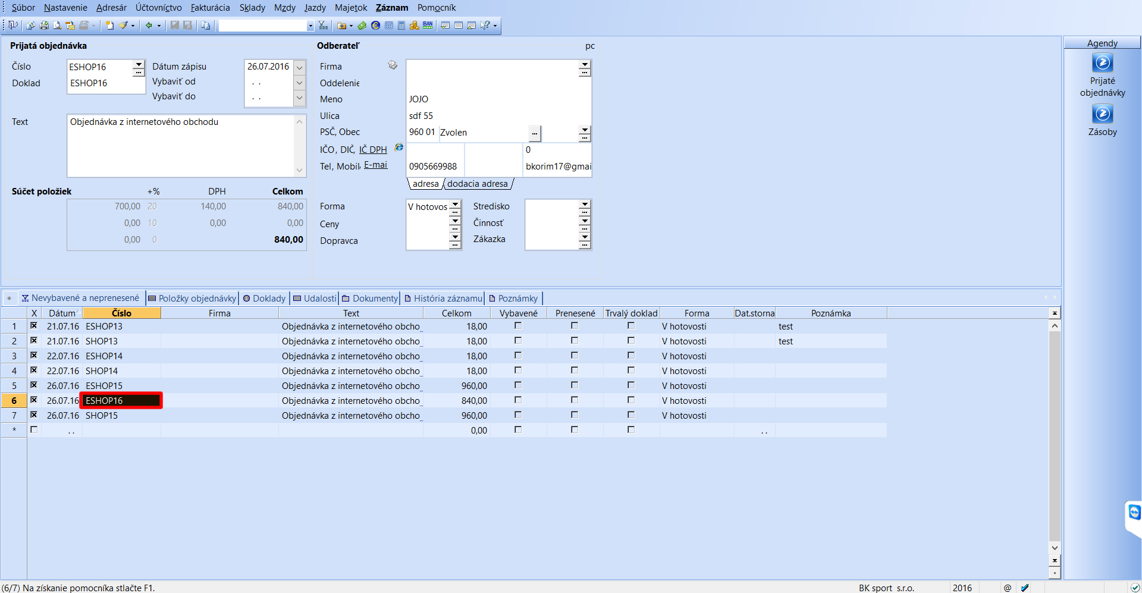
Task: Switch to dodacia adresa tab
Action: pos(478,184)
